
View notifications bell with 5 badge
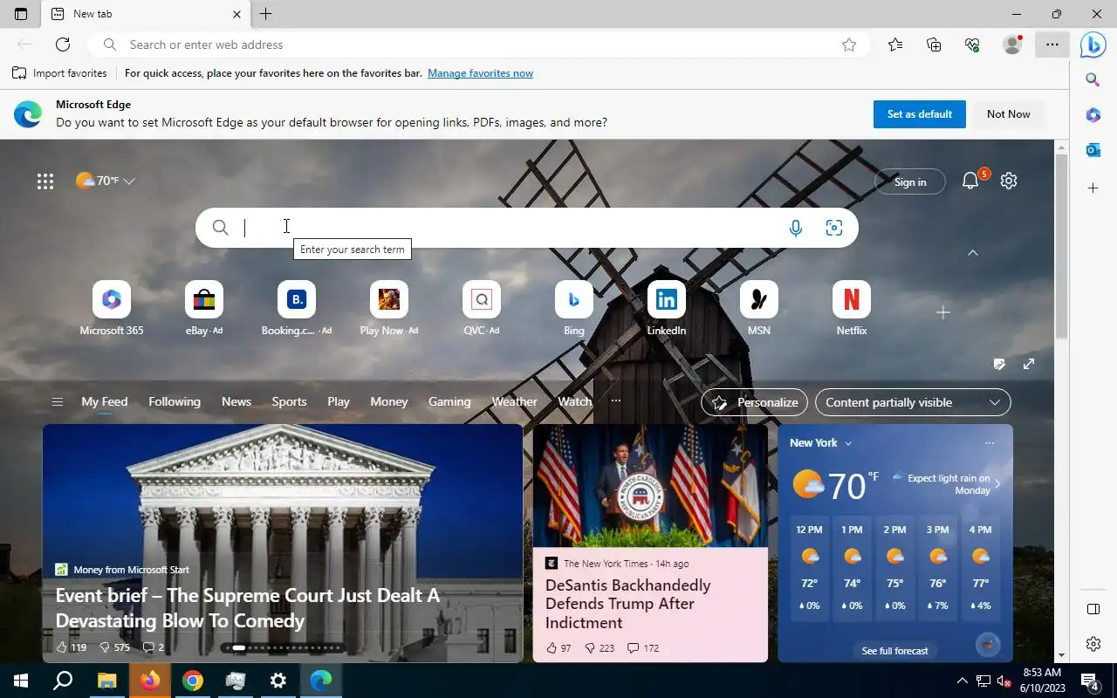point(970,181)
